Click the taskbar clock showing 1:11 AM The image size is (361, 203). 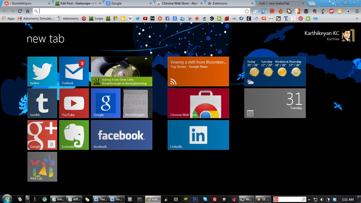click(348, 199)
